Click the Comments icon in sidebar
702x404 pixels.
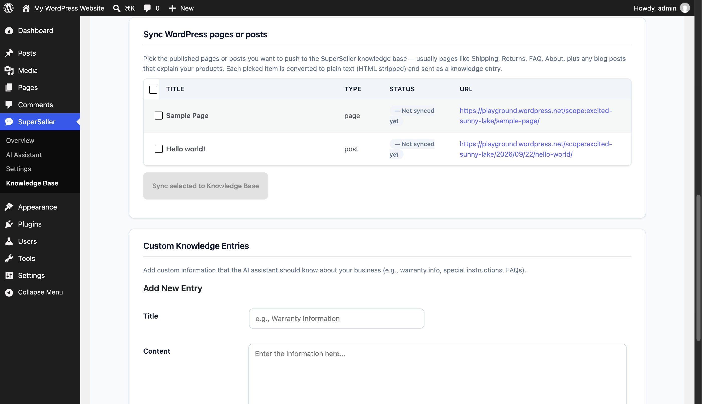click(9, 105)
